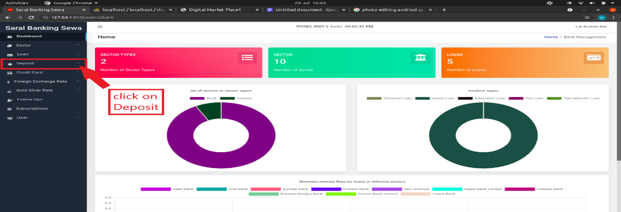Click the Sector Types list icon
The height and width of the screenshot is (212, 621).
(x=247, y=57)
